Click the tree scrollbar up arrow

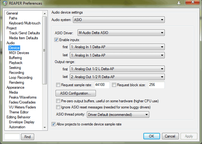click(x=45, y=14)
